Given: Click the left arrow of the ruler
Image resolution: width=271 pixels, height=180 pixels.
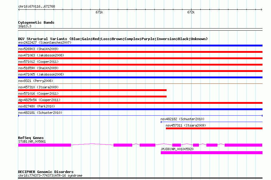Looking at the screenshot, I should click(19, 10).
